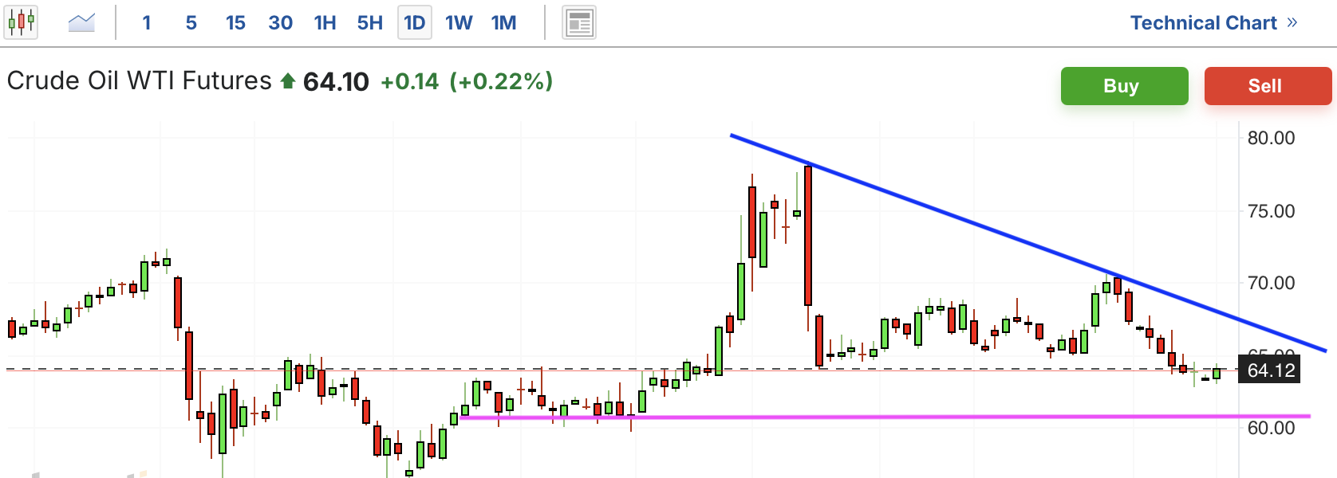Click the +0.14 price change value
The height and width of the screenshot is (478, 1337).
pos(409,81)
